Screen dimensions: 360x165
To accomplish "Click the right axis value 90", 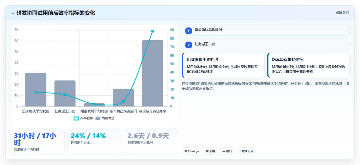I will 172,30.
